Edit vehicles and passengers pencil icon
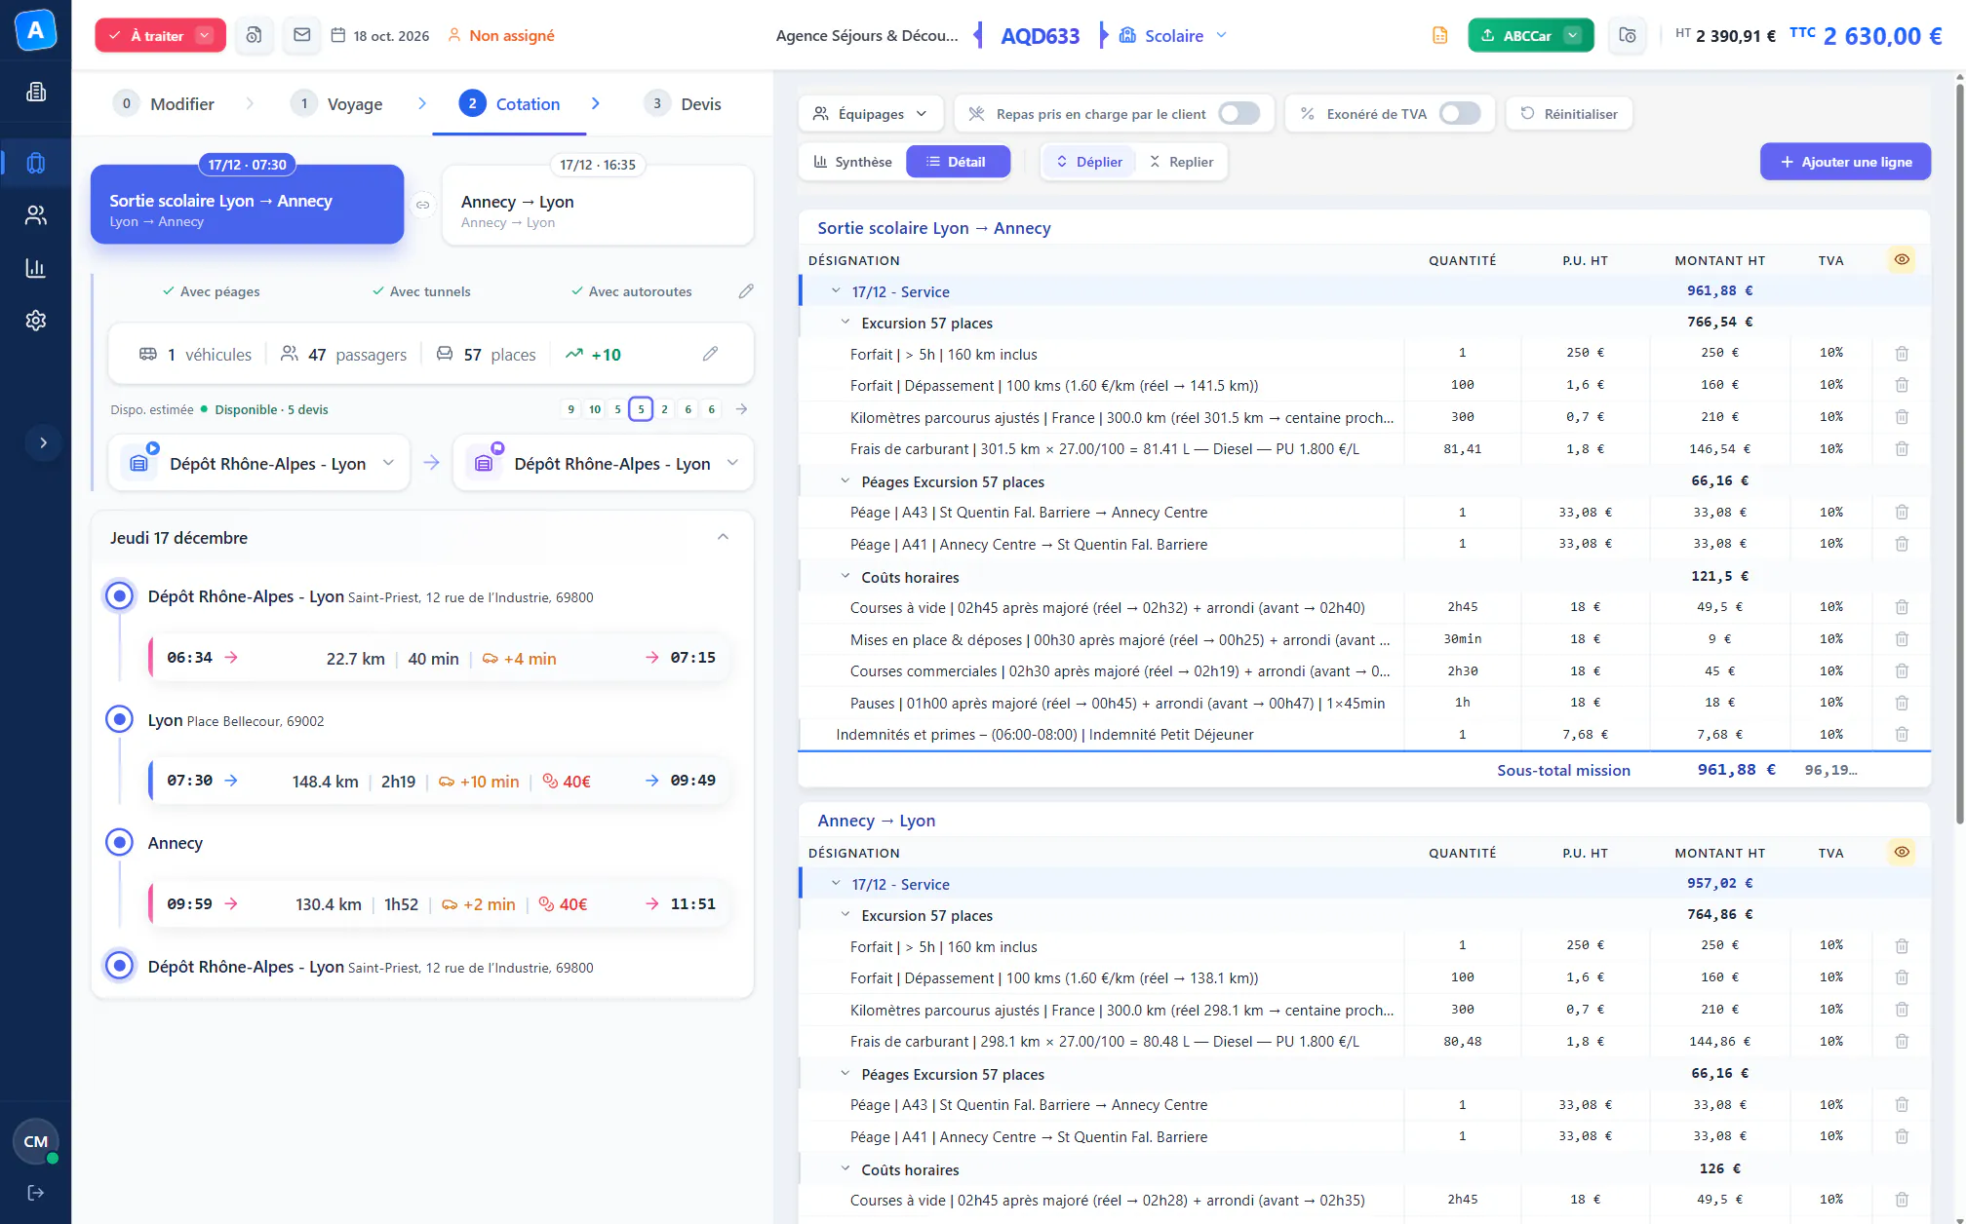The height and width of the screenshot is (1224, 1966). 710,354
